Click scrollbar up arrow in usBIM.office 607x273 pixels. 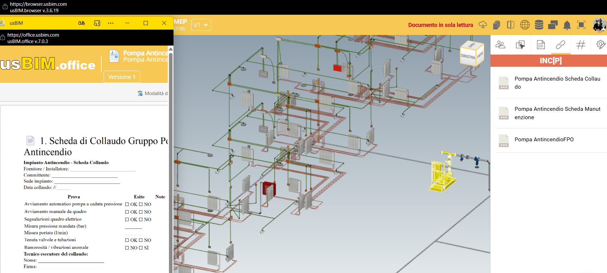point(171,49)
